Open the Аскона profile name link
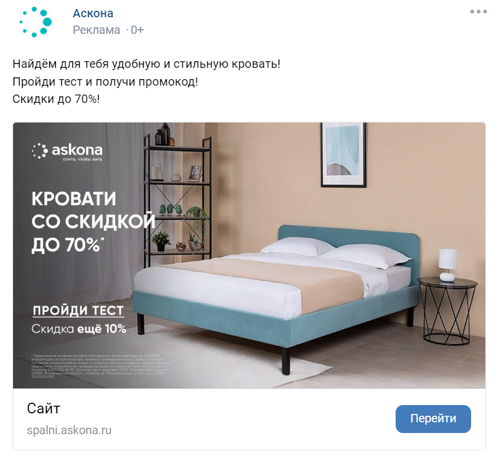This screenshot has height=458, width=499. coord(93,14)
